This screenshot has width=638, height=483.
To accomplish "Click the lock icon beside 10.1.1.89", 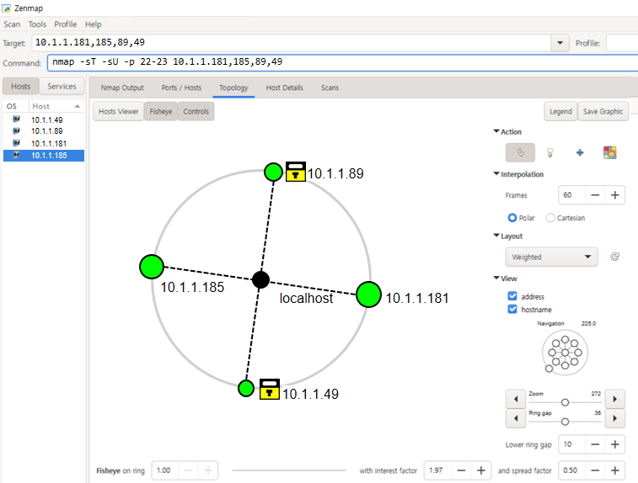I will pyautogui.click(x=296, y=172).
